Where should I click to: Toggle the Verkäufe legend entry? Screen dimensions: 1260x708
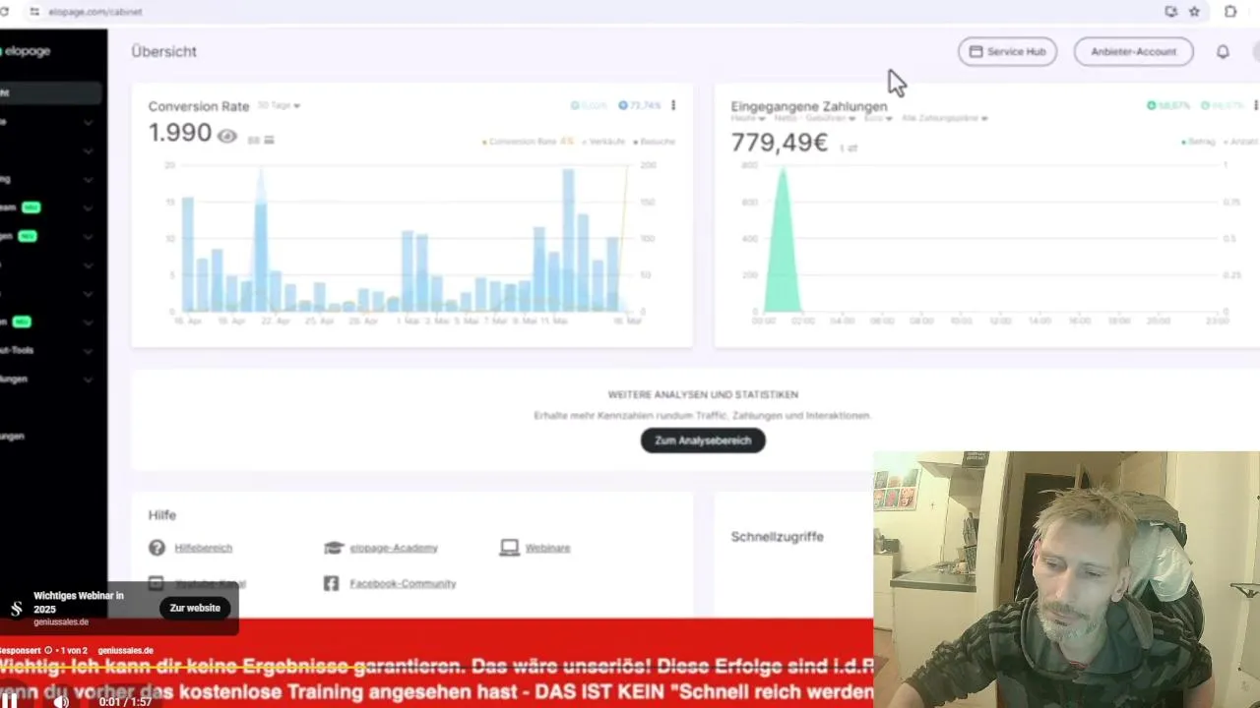604,142
